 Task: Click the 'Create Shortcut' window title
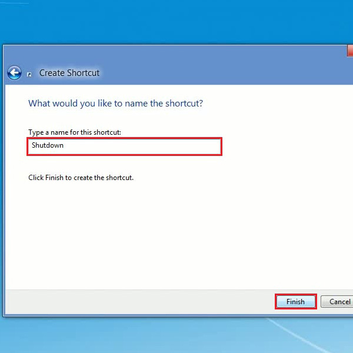coord(69,73)
